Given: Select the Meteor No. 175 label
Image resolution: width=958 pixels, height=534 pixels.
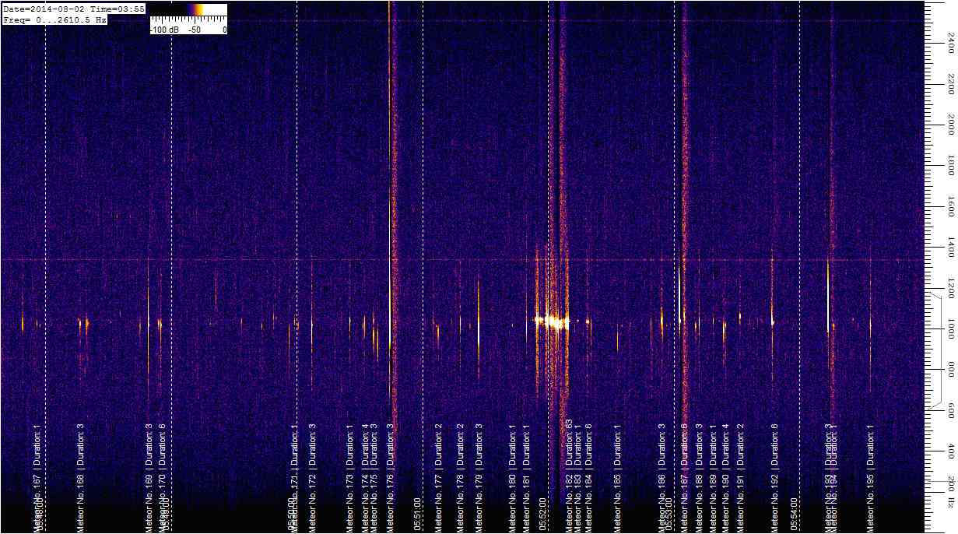Looking at the screenshot, I should tap(374, 477).
